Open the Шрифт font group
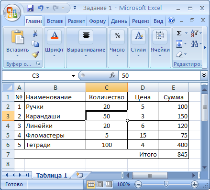Screen dimensions: 210x190 [55, 48]
